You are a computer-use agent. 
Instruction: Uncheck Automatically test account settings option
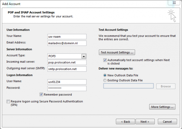(x=105, y=60)
